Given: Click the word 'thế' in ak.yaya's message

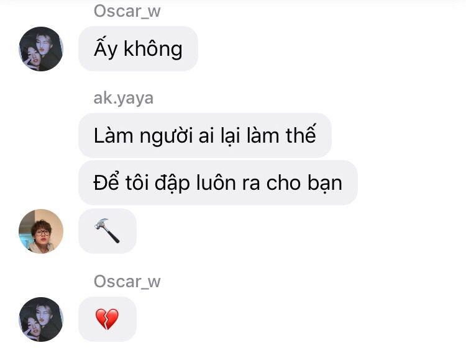Looking at the screenshot, I should (301, 134).
